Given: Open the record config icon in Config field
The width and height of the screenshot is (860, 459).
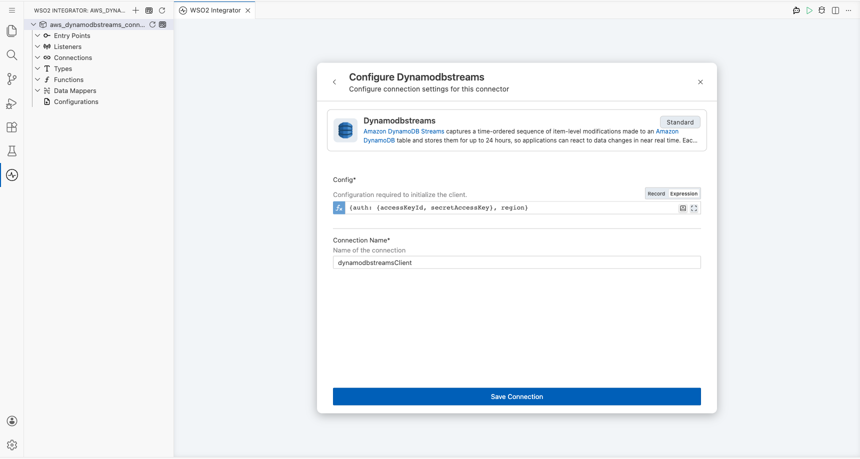Looking at the screenshot, I should [x=683, y=208].
